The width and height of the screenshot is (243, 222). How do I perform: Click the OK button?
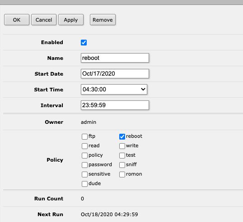point(17,20)
